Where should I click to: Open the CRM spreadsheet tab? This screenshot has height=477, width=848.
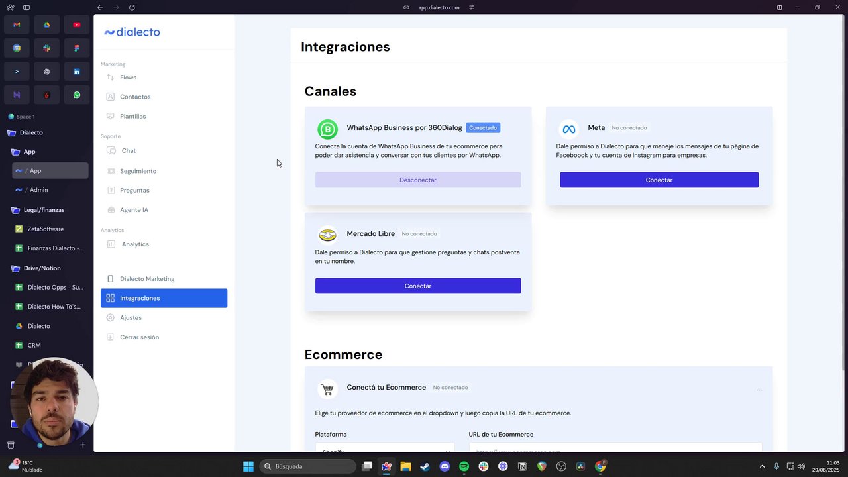(50, 346)
